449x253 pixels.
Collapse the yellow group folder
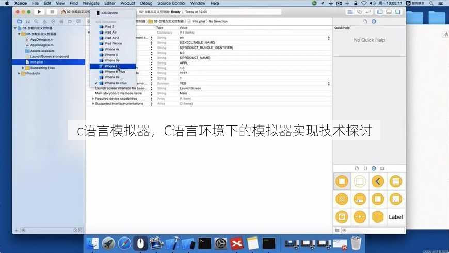[19, 34]
